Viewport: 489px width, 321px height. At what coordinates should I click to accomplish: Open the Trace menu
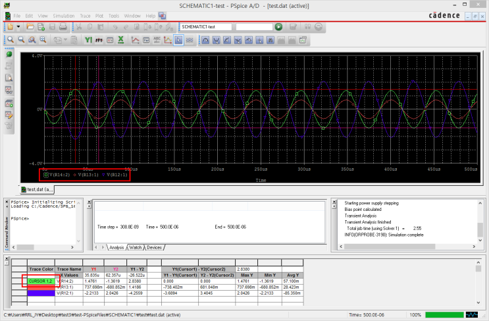pyautogui.click(x=86, y=15)
